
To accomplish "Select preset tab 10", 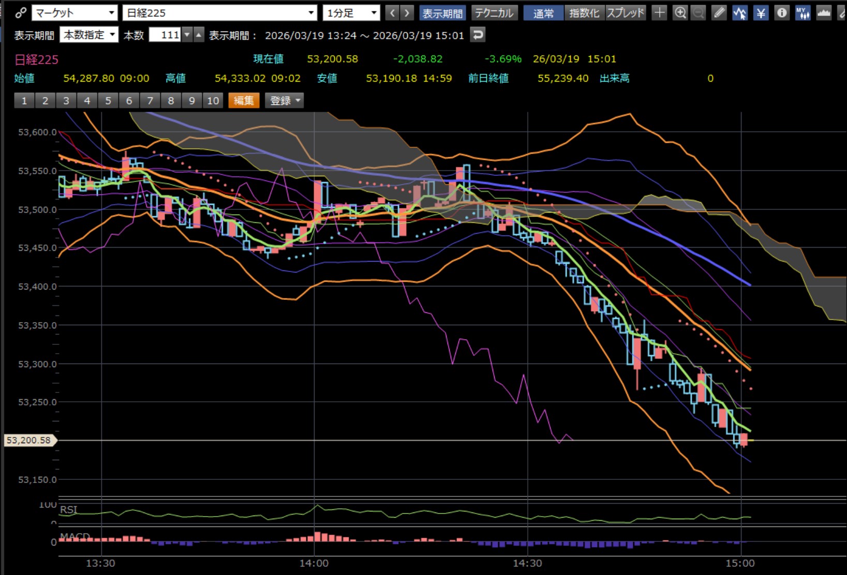I will point(213,100).
